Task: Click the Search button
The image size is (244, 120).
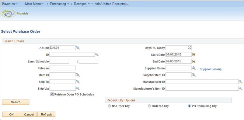Action: click(x=16, y=102)
